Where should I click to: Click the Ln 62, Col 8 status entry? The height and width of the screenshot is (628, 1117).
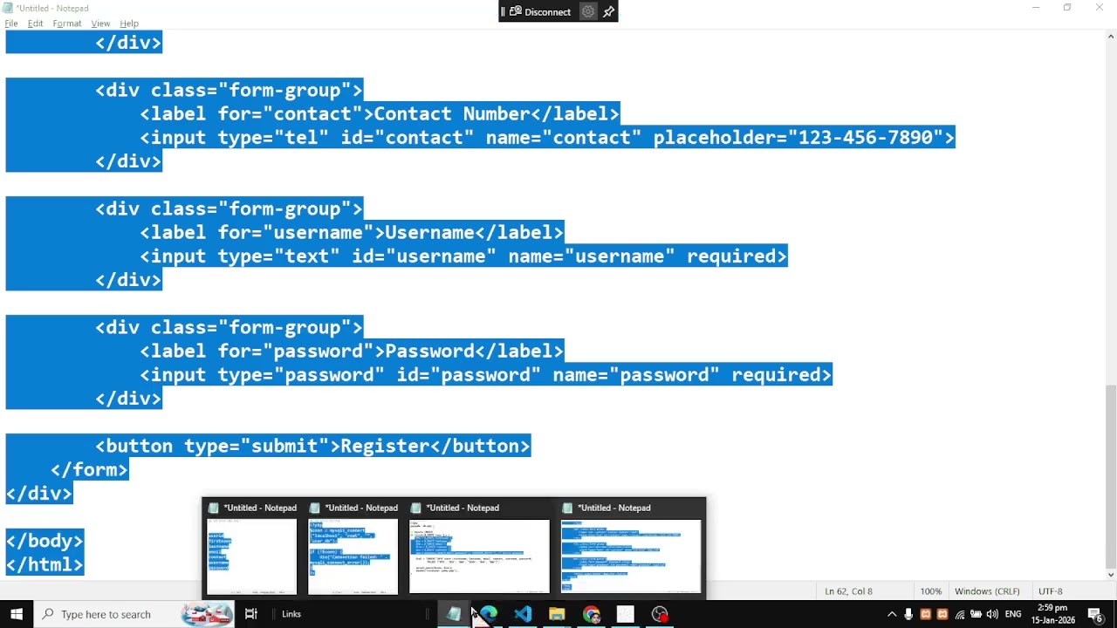point(848,591)
